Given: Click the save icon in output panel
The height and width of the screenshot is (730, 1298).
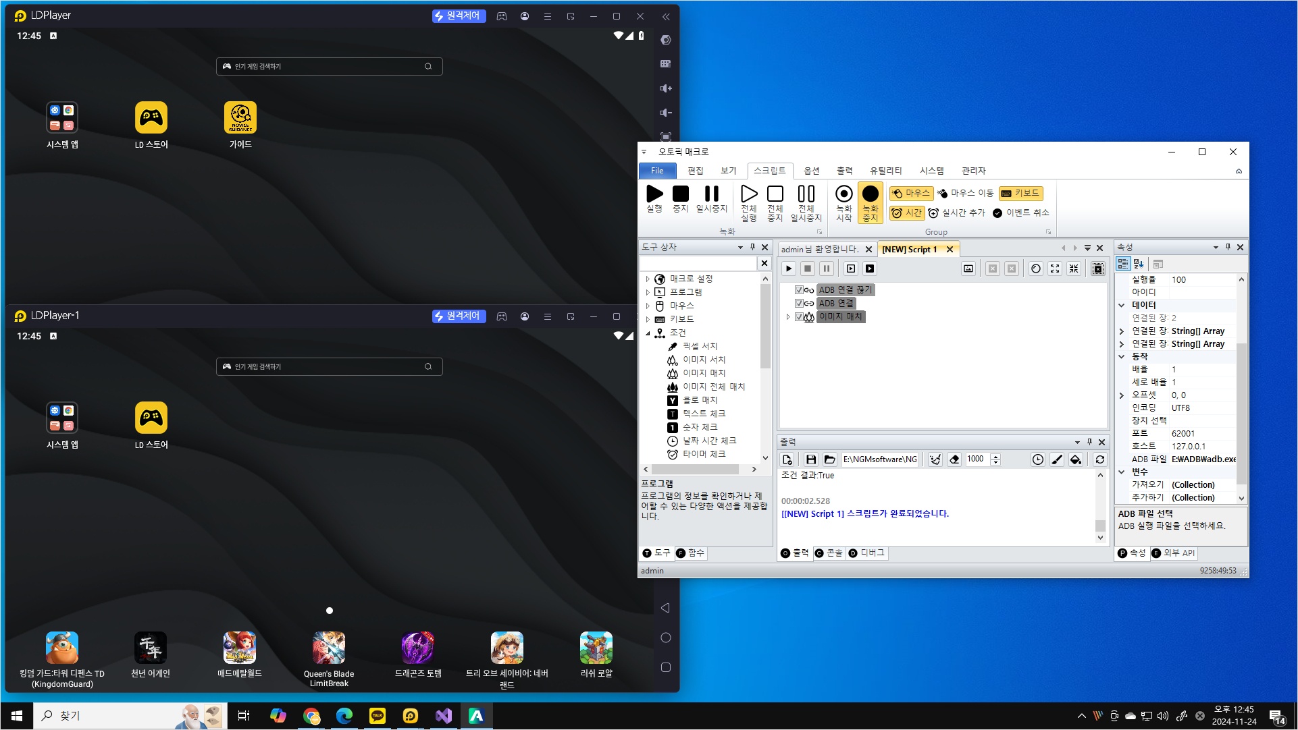Looking at the screenshot, I should tap(810, 459).
